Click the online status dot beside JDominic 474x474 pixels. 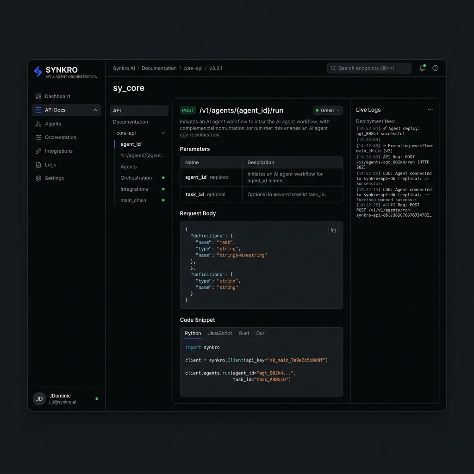coord(97,399)
